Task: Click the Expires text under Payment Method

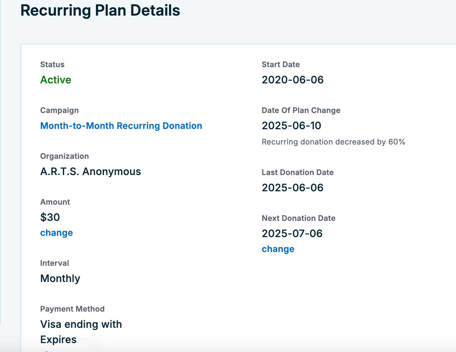Action: pyautogui.click(x=58, y=340)
